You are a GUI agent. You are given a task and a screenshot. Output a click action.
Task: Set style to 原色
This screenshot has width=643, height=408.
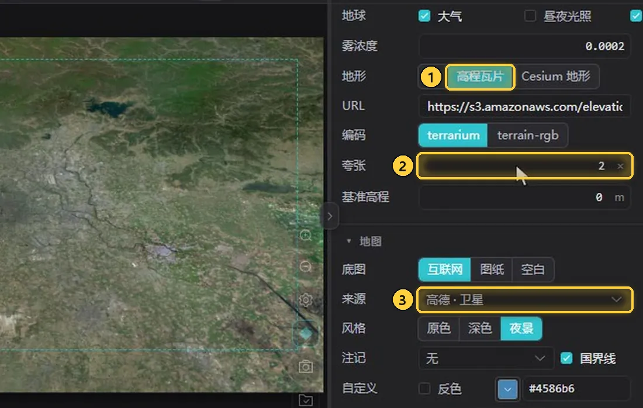pos(439,329)
